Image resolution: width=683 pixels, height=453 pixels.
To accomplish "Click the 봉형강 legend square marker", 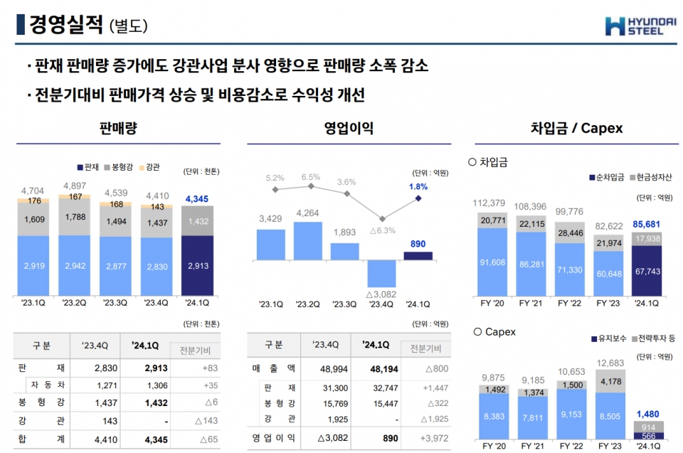I will [107, 168].
